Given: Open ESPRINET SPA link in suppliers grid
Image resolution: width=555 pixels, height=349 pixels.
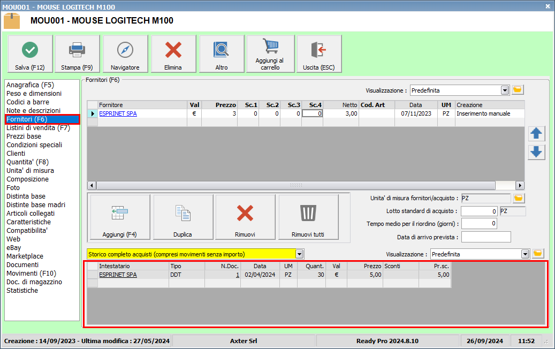Looking at the screenshot, I should click(118, 113).
